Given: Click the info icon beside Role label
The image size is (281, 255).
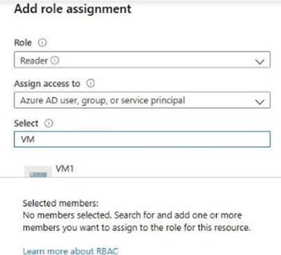Looking at the screenshot, I should coord(42,43).
